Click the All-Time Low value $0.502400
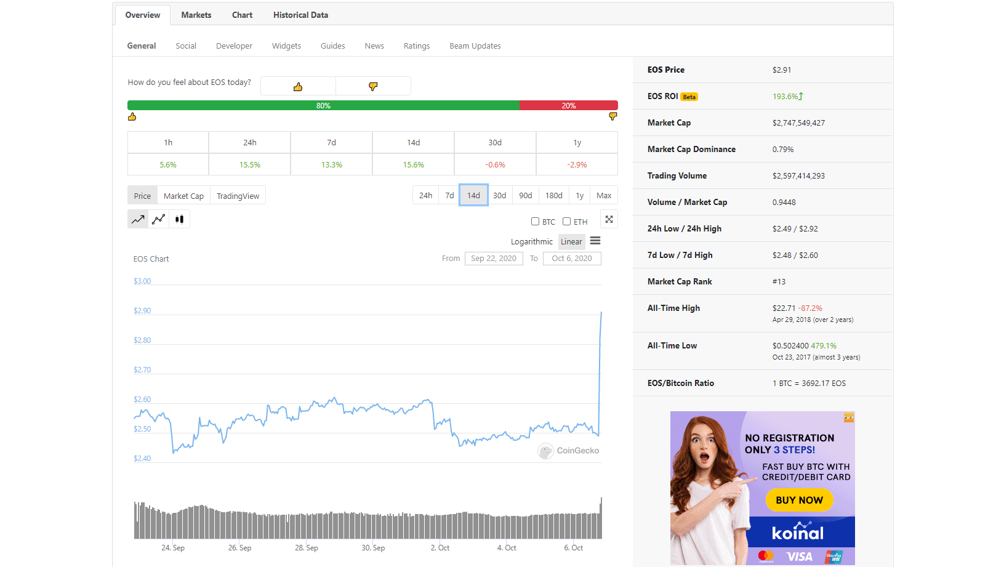 [790, 346]
